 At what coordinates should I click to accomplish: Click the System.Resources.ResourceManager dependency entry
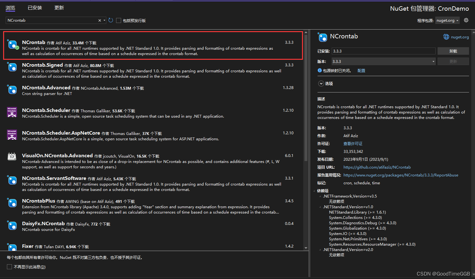tap(372, 244)
